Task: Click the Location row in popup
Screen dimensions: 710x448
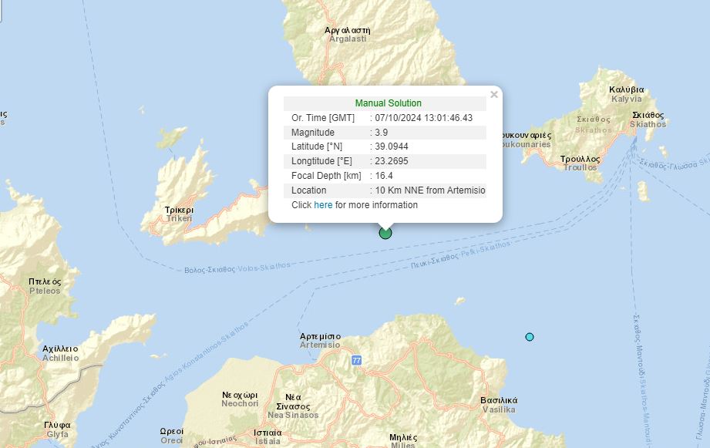Action: click(385, 190)
